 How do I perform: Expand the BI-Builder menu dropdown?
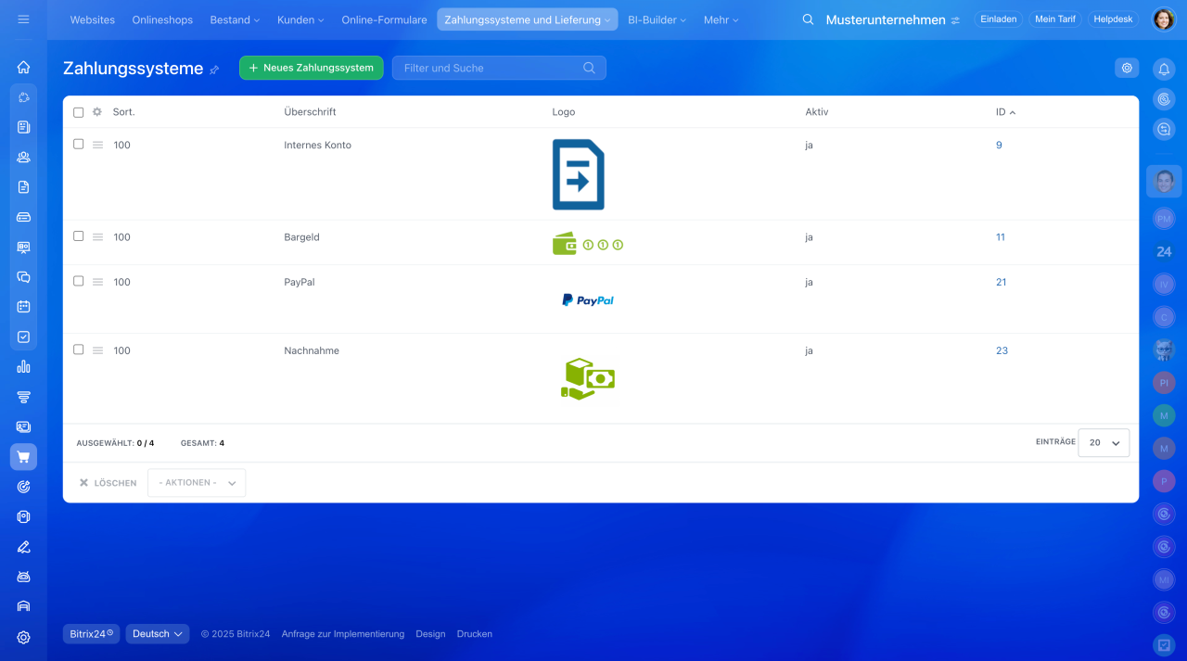(x=657, y=19)
